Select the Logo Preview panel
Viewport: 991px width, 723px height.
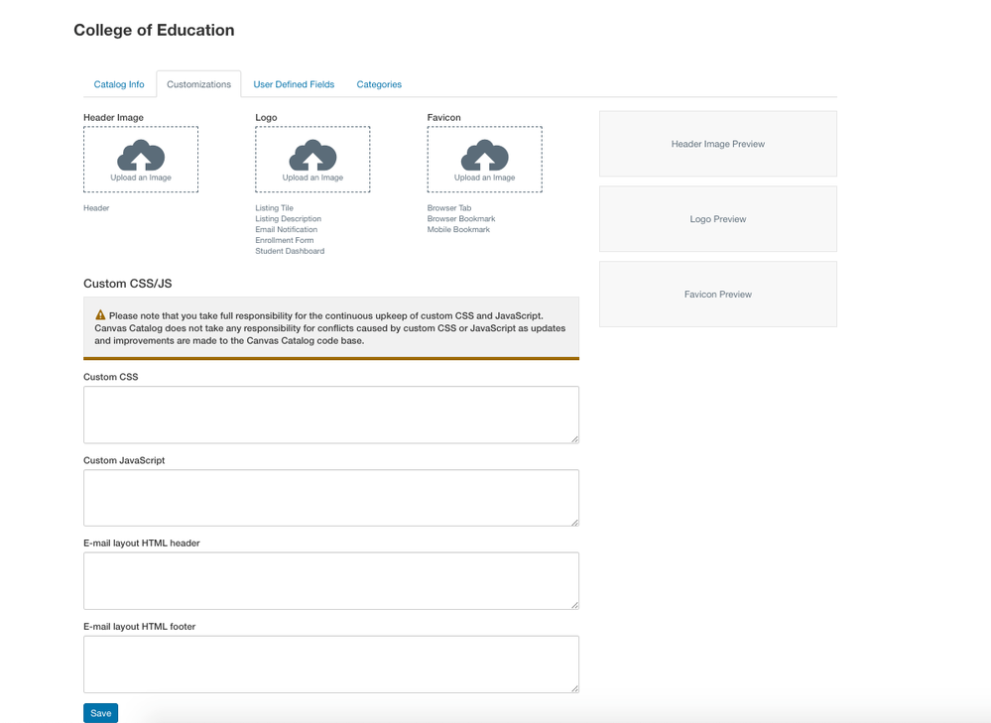(717, 219)
